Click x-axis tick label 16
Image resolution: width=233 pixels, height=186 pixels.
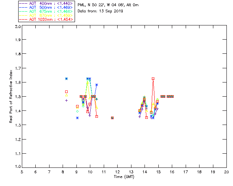tap(172, 172)
